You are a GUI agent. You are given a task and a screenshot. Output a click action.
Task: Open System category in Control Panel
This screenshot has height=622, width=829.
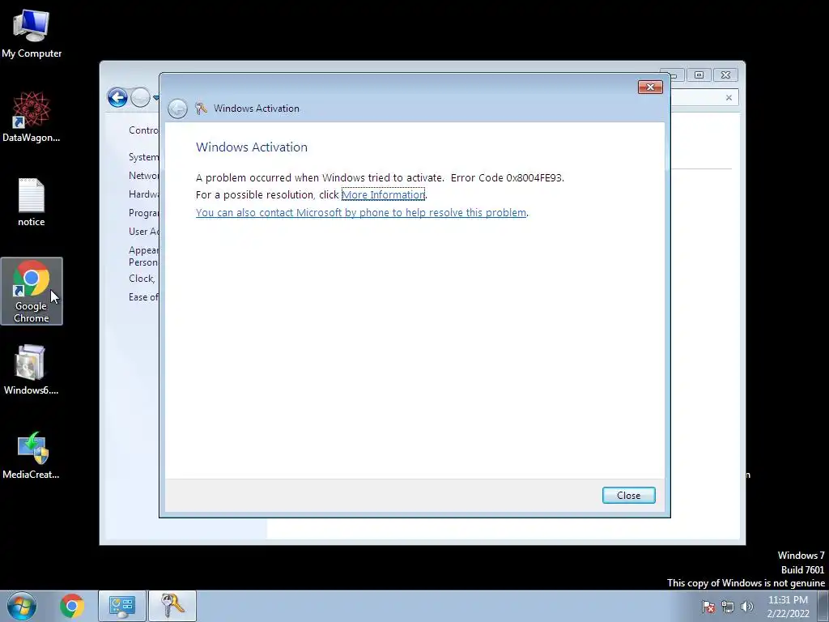click(143, 157)
